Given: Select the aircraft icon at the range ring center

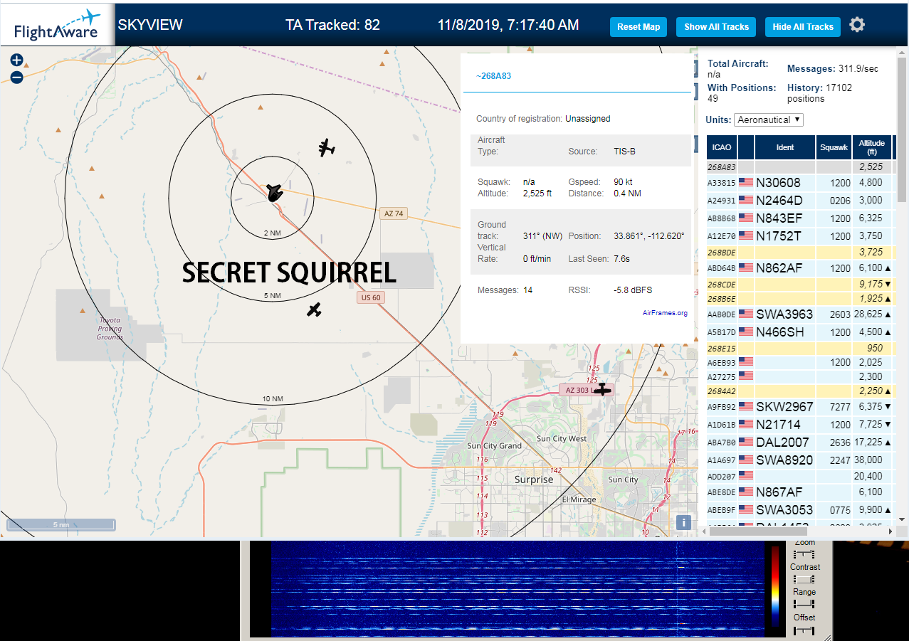Looking at the screenshot, I should [x=274, y=192].
